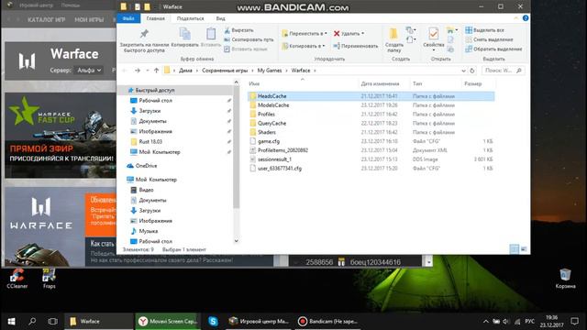Open КАТАЛОГ ИГР in Game Center

[47, 19]
